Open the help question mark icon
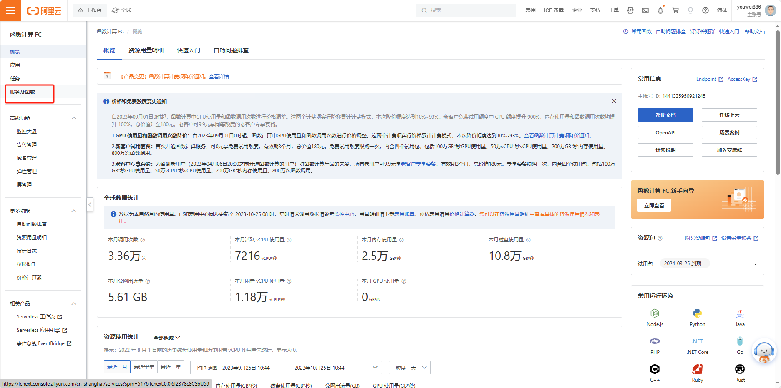 pyautogui.click(x=705, y=10)
